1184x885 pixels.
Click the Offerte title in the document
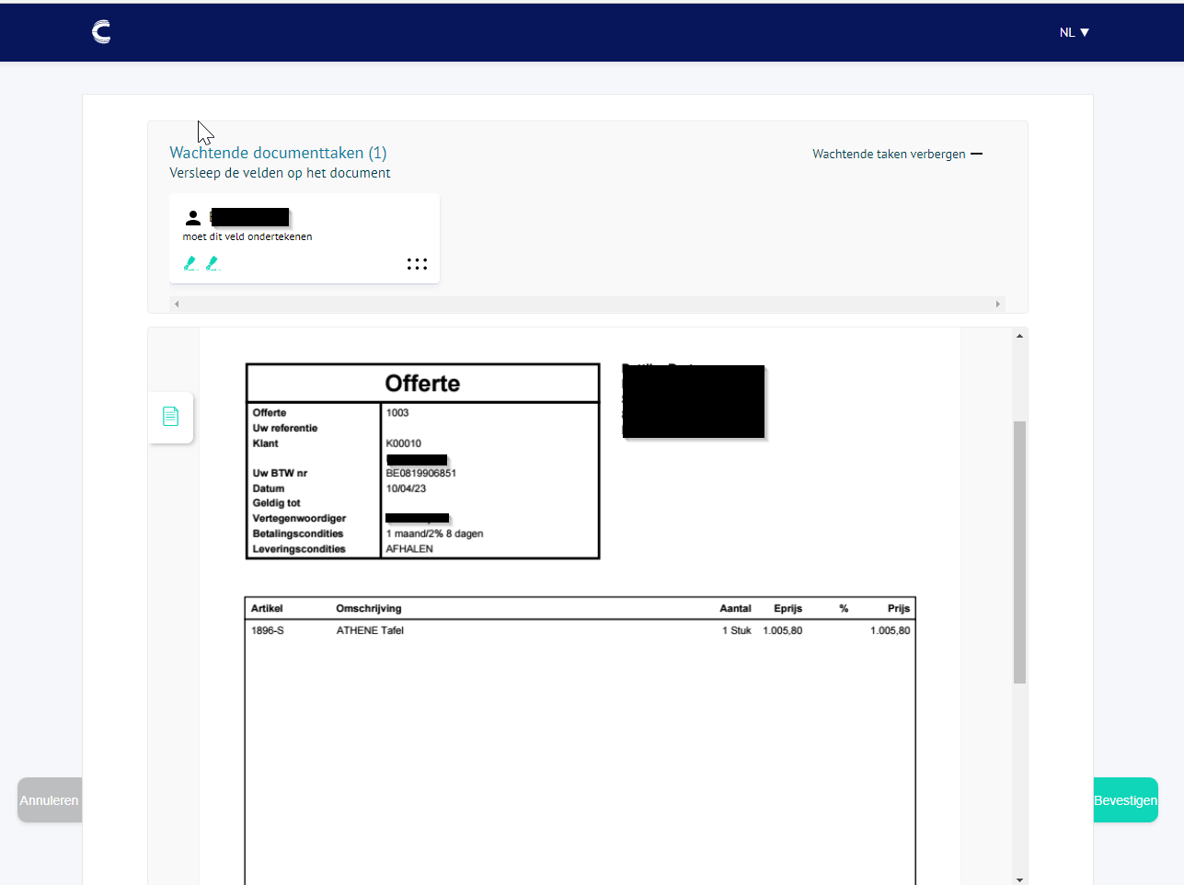(422, 384)
